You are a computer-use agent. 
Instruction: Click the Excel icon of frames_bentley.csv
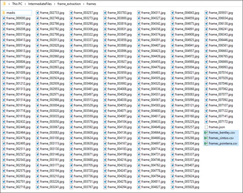(206, 133)
